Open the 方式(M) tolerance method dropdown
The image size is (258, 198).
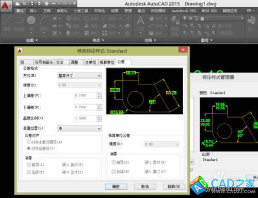(x=79, y=76)
